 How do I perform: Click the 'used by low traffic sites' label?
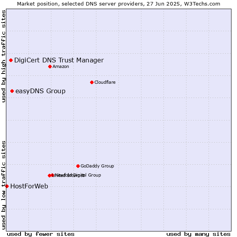(x=4, y=185)
